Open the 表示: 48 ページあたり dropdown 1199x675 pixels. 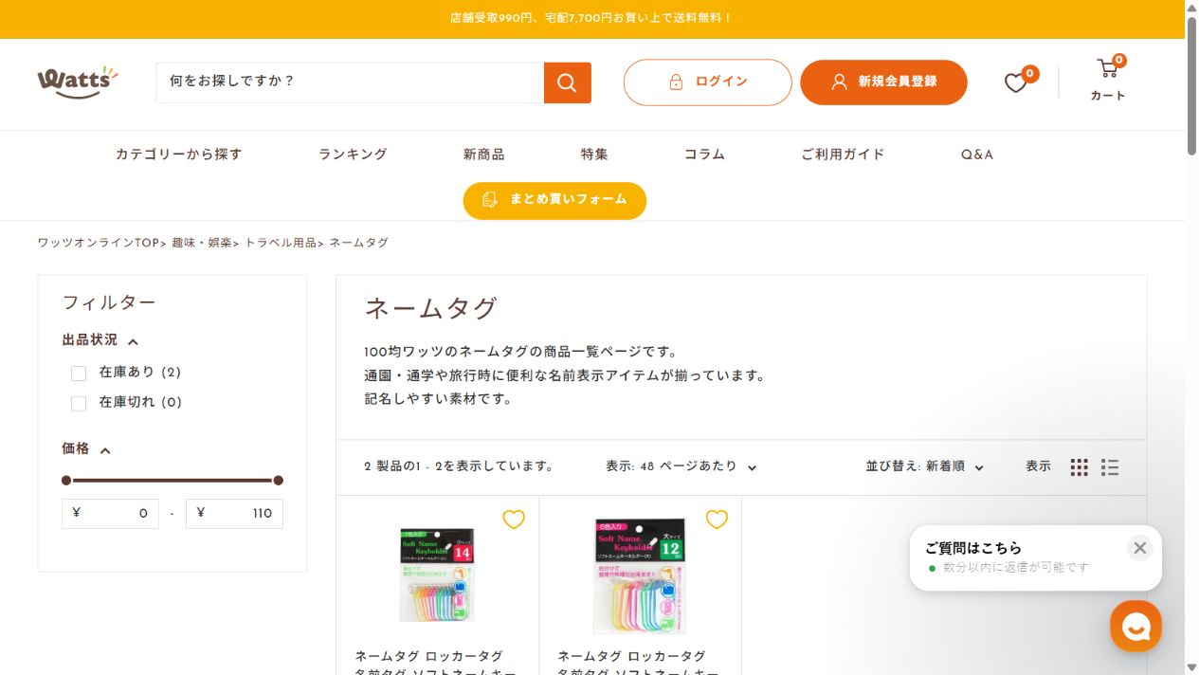point(681,466)
